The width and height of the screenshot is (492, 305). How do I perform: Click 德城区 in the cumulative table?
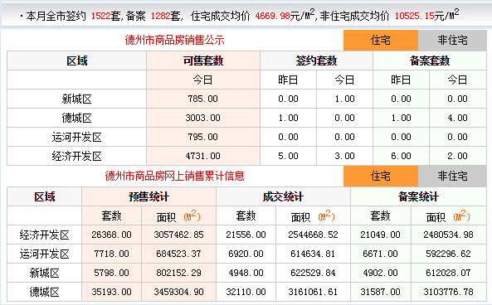click(x=44, y=292)
